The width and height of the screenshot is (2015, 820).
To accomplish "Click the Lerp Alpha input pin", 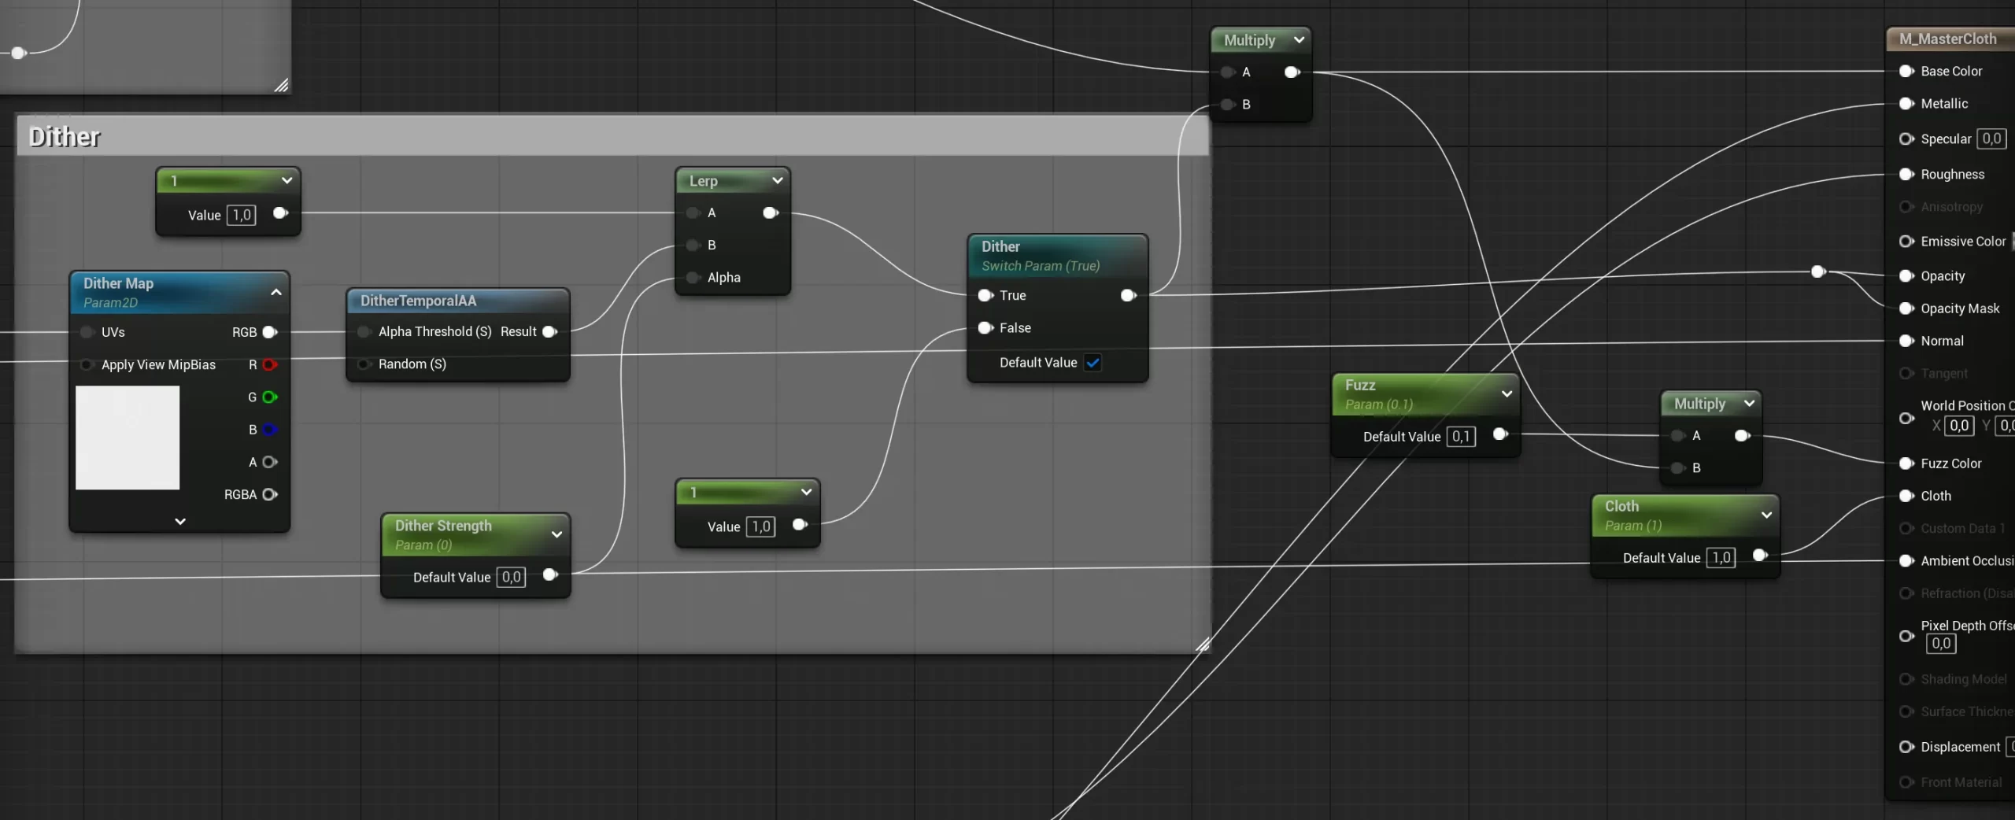I will tap(693, 277).
